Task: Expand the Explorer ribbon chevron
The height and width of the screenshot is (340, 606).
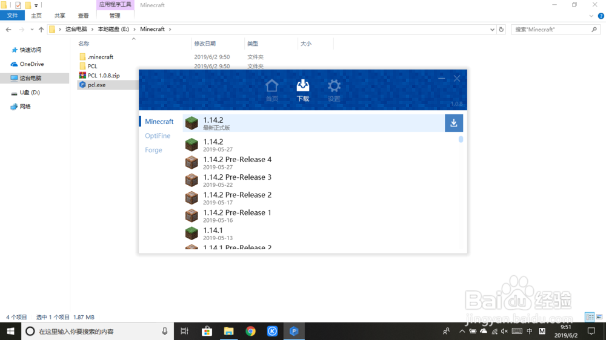Action: pyautogui.click(x=591, y=16)
